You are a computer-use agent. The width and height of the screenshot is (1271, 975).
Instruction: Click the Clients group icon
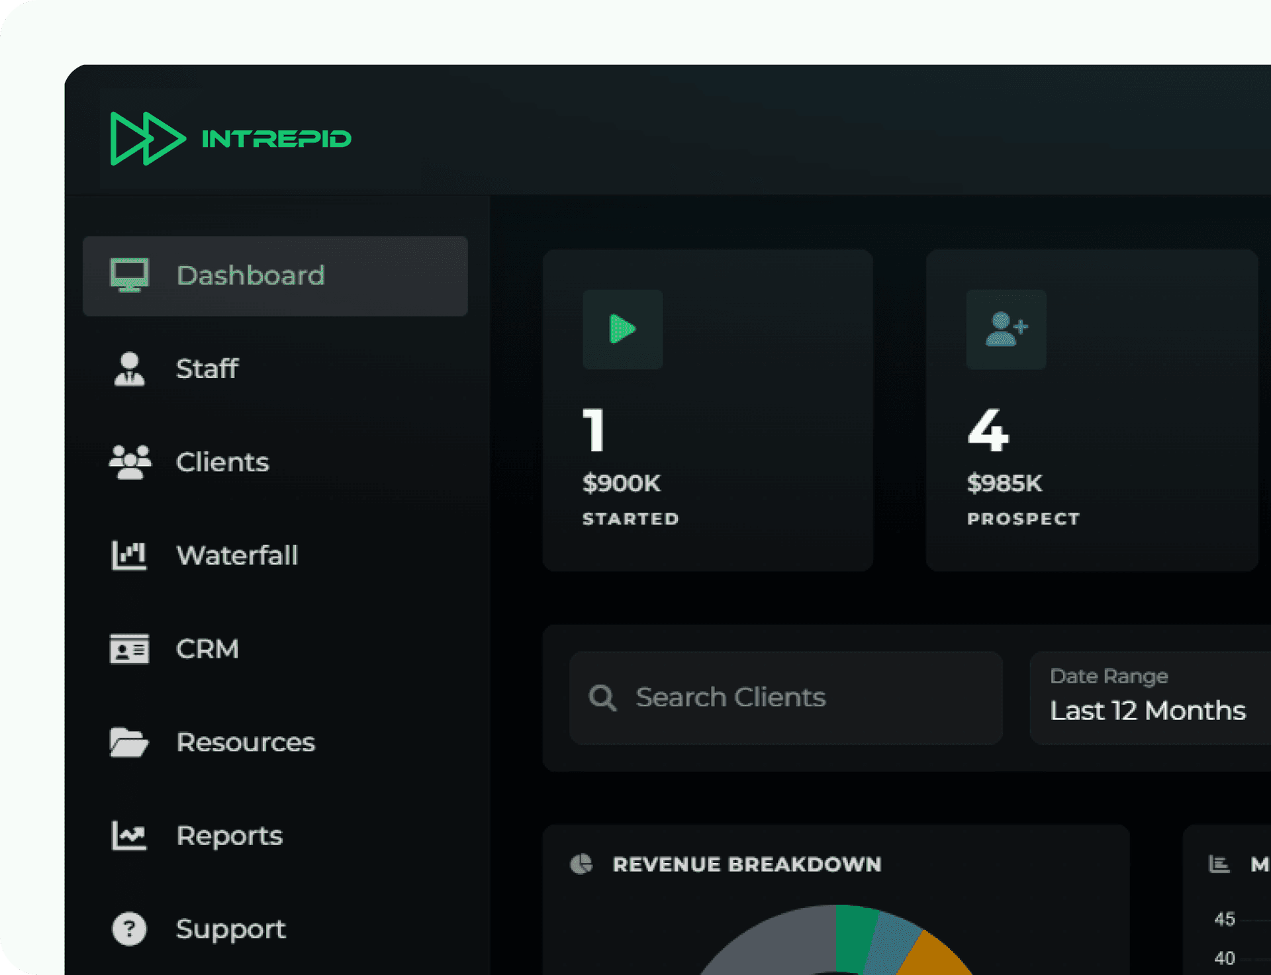(x=129, y=462)
